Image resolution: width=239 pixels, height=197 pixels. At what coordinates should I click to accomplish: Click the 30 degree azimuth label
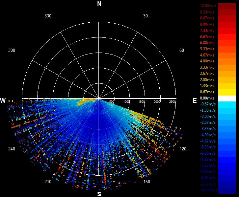click(x=146, y=16)
